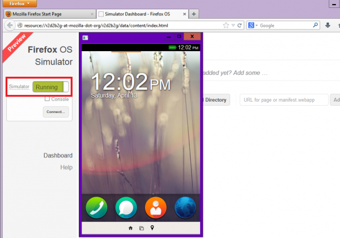Click the Connect... button
This screenshot has height=238, width=340.
[56, 112]
